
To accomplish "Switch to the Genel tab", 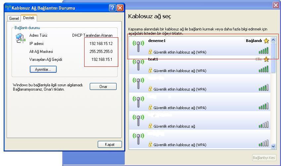I will click(14, 19).
